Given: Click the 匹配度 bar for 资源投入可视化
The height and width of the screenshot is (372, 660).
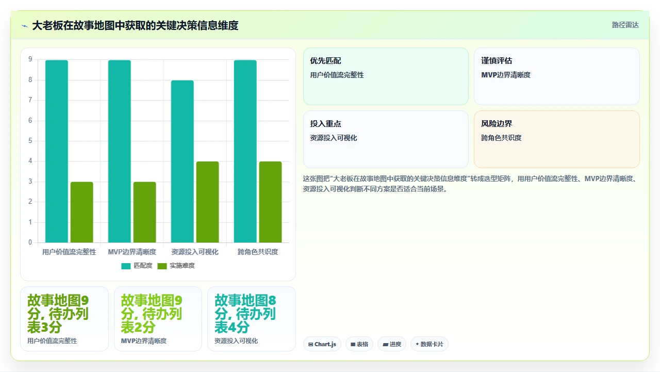Looking at the screenshot, I should tap(183, 161).
